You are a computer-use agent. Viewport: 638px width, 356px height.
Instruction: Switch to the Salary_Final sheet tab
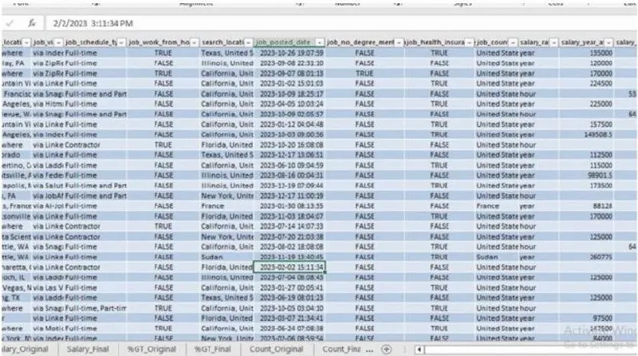[x=88, y=349]
